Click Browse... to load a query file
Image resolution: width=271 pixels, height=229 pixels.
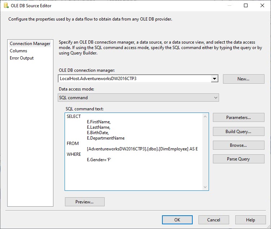click(x=238, y=145)
